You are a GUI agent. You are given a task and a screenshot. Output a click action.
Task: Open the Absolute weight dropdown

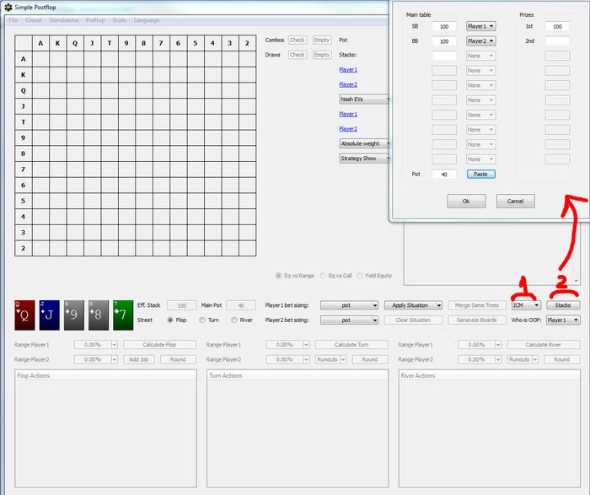click(365, 143)
